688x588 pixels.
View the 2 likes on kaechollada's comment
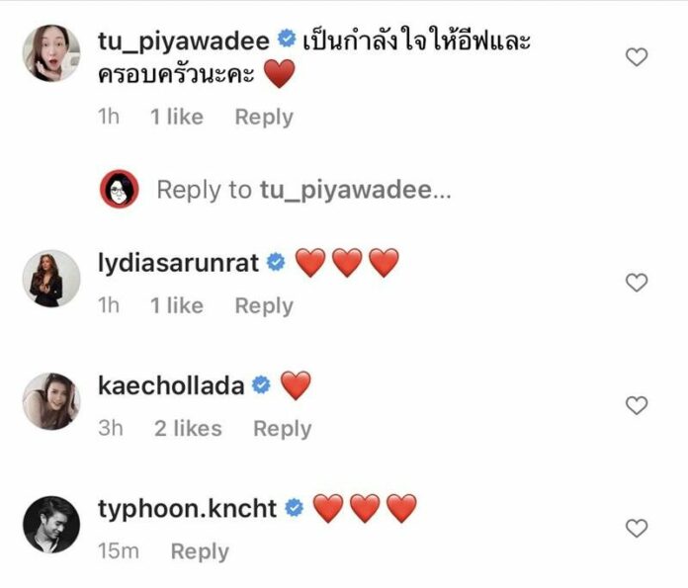(x=188, y=429)
